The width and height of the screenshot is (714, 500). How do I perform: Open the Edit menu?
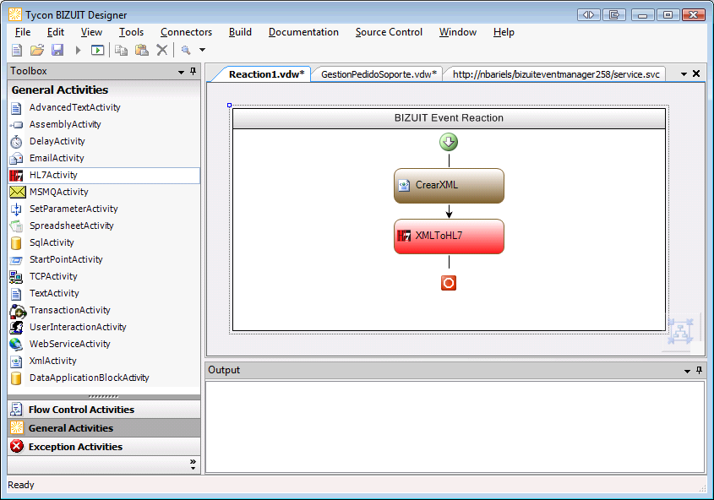coord(56,32)
